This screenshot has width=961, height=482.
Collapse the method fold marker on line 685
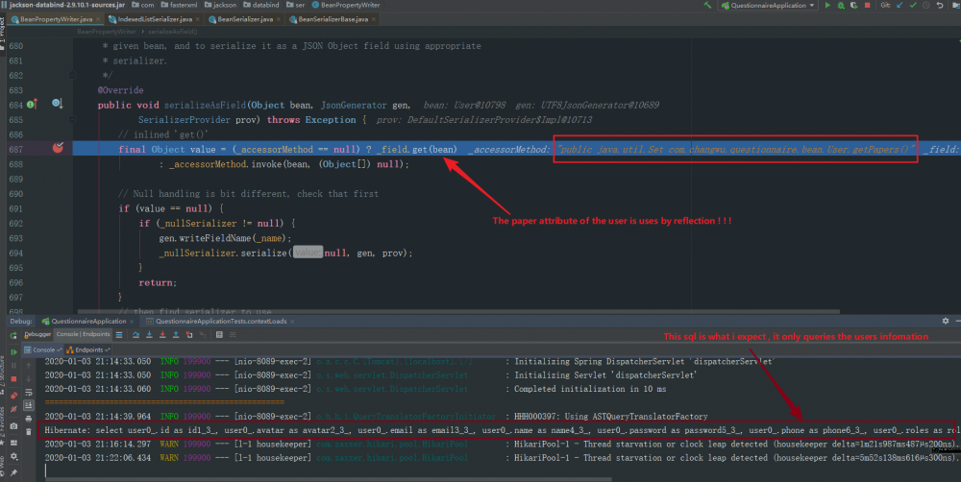click(x=72, y=120)
